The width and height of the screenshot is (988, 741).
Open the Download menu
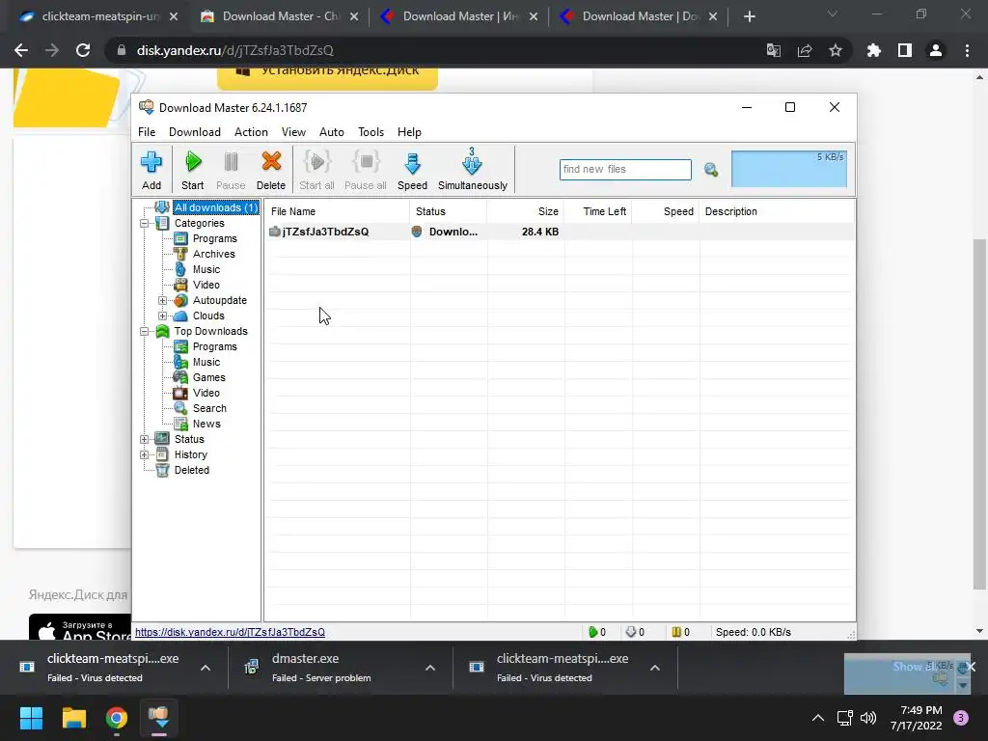[x=195, y=131]
